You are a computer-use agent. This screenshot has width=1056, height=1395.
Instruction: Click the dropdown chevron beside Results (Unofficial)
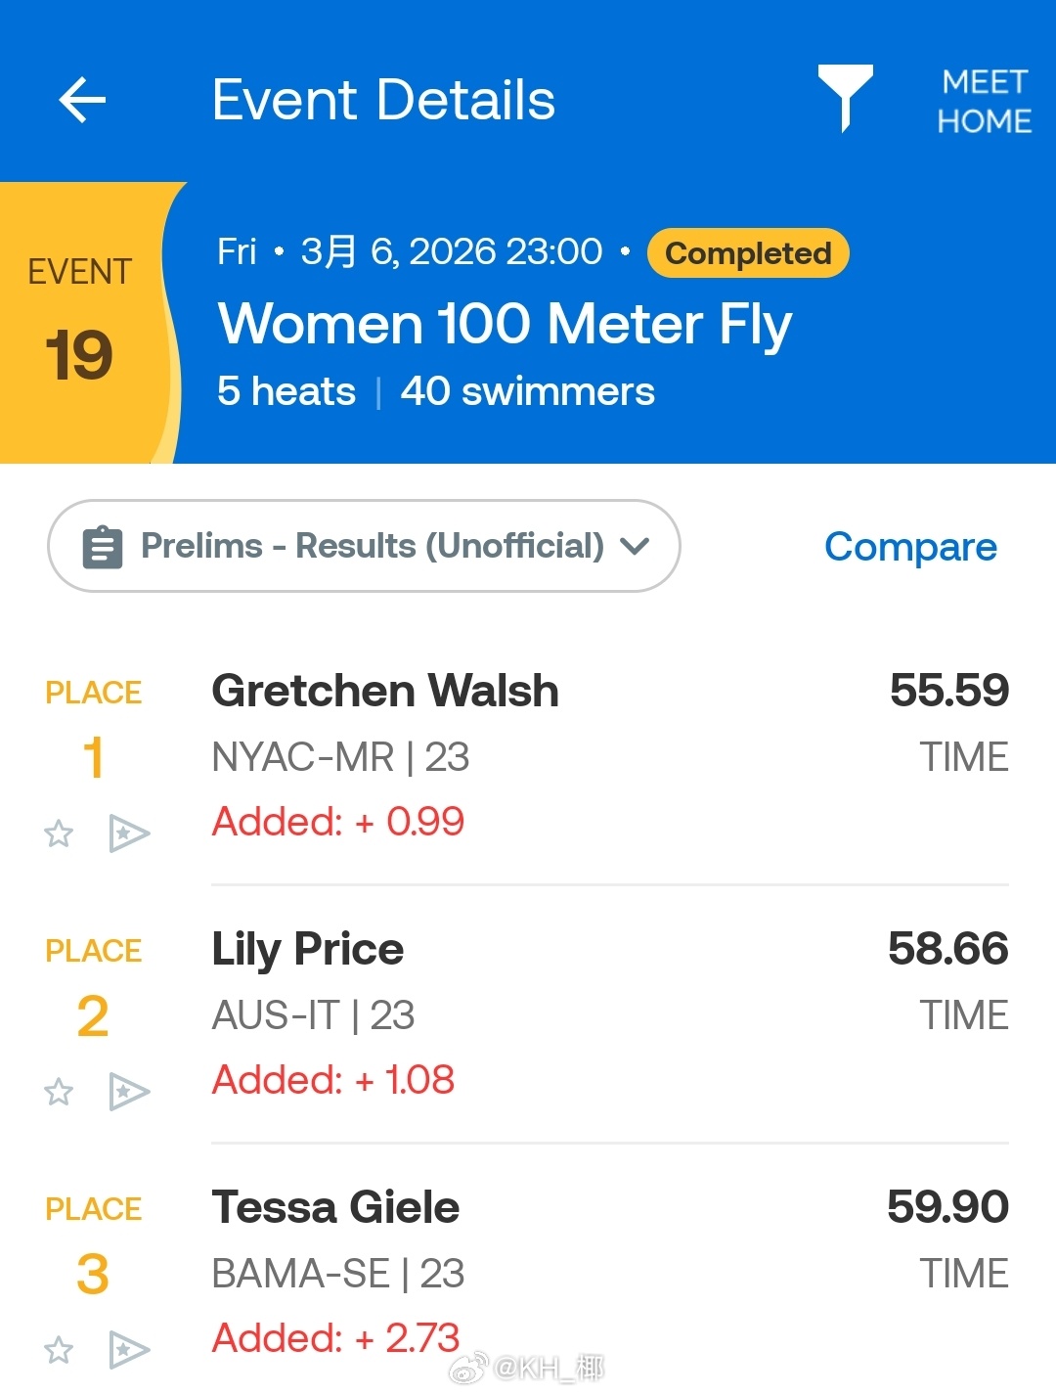636,546
